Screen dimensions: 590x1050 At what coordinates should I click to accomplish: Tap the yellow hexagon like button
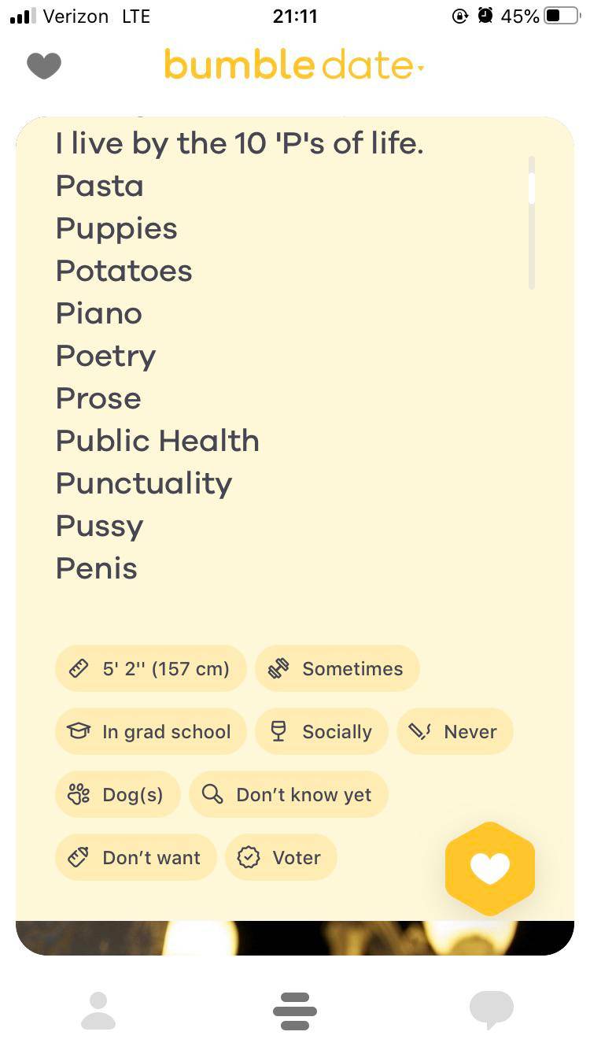(x=490, y=868)
